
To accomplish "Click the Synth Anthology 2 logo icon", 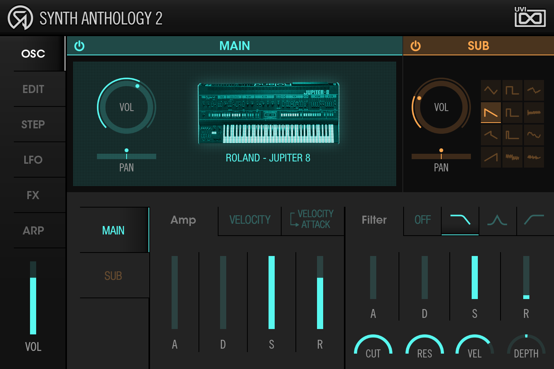I will 20,18.
